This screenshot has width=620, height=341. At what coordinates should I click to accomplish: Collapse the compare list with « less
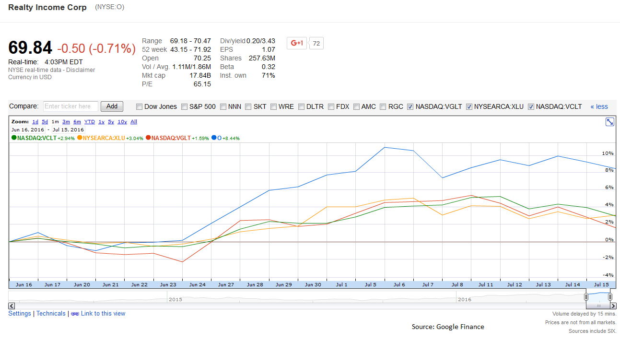point(599,106)
